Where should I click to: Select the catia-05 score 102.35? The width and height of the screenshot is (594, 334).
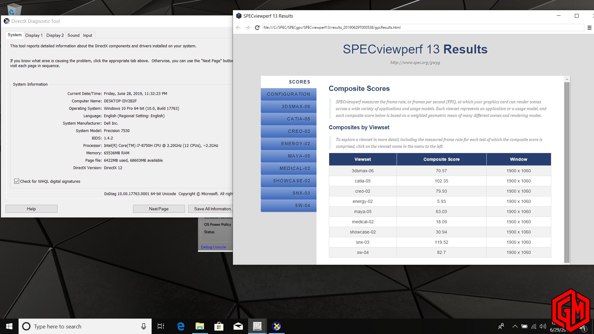pos(441,181)
